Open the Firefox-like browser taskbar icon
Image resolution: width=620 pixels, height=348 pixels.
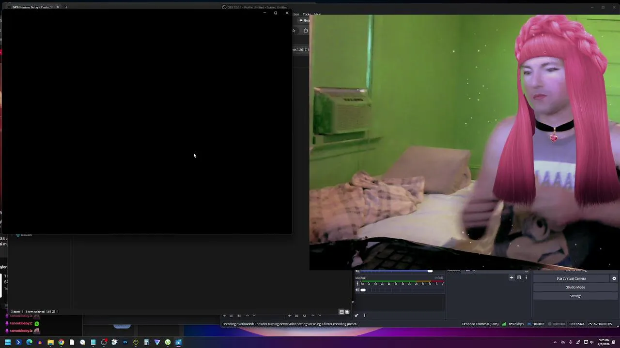coord(40,342)
